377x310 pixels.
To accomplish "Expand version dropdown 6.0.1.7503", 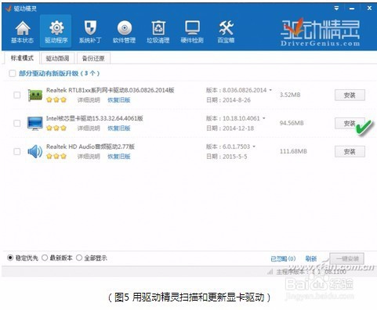I will click(254, 146).
